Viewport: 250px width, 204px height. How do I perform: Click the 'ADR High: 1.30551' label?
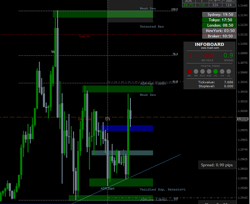pyautogui.click(x=153, y=84)
